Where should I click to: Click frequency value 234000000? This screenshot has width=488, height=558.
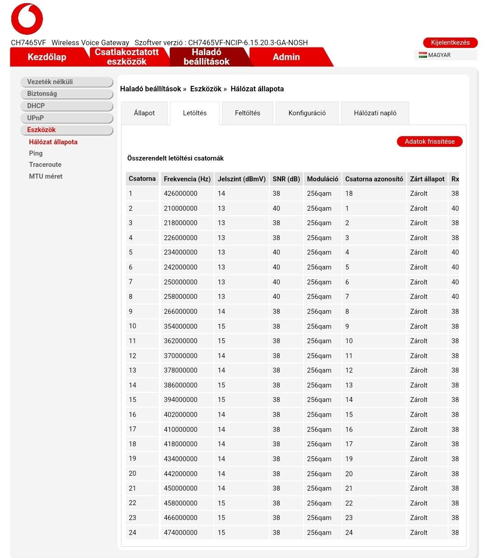pyautogui.click(x=181, y=252)
